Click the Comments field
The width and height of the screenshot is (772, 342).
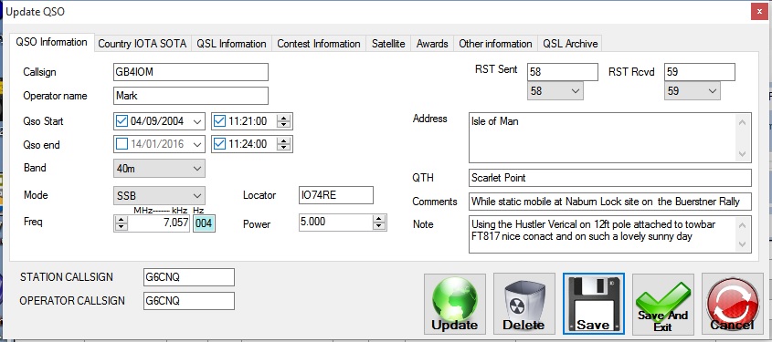pos(610,202)
